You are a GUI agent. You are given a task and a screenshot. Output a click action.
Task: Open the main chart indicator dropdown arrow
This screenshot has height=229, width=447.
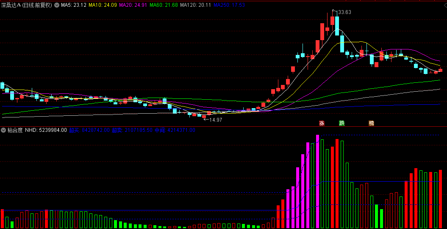56,5
